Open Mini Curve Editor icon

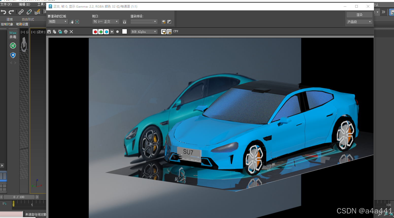point(5,203)
